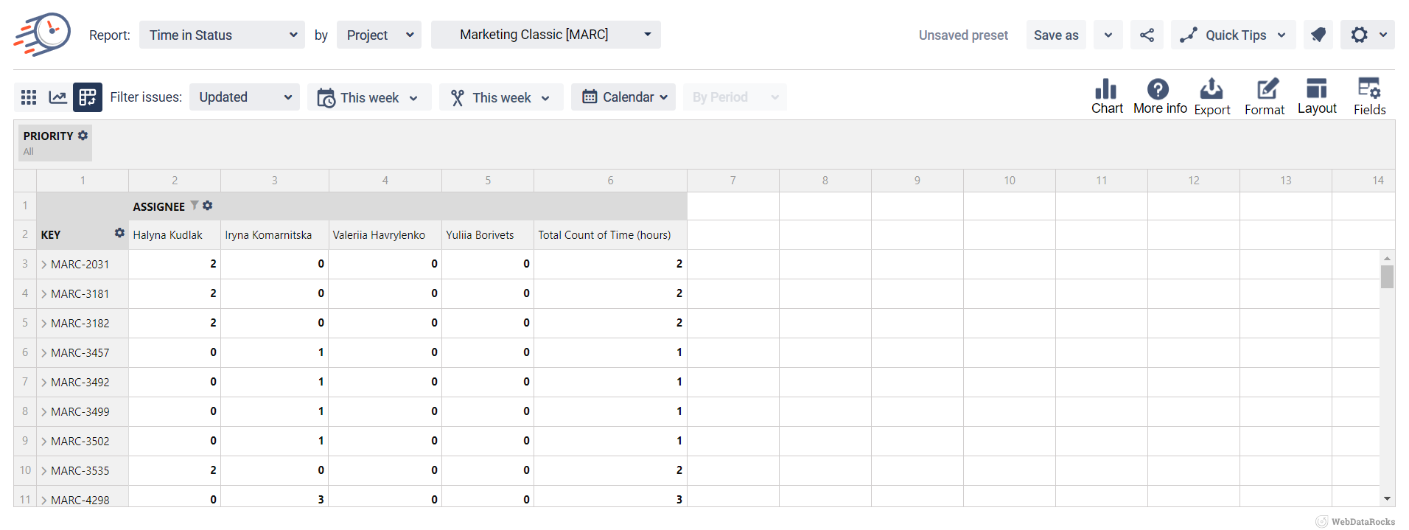Click the announcements megaphone icon
Image resolution: width=1409 pixels, height=530 pixels.
tap(1318, 35)
